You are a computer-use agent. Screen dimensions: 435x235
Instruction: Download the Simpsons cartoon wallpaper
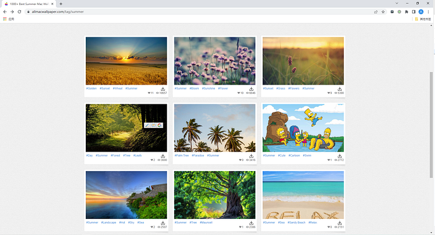click(339, 156)
